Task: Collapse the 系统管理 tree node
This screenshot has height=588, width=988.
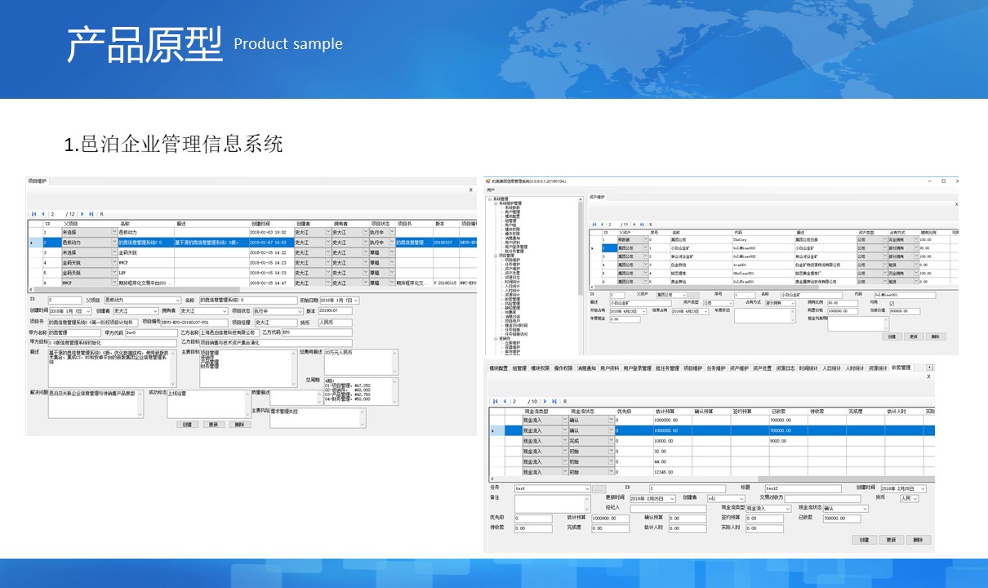Action: pos(490,199)
